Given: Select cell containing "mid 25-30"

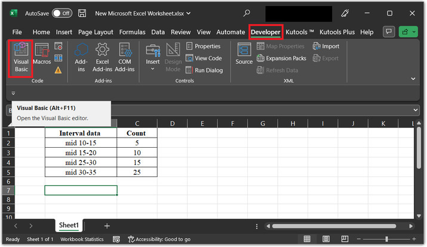Looking at the screenshot, I should (x=81, y=162).
